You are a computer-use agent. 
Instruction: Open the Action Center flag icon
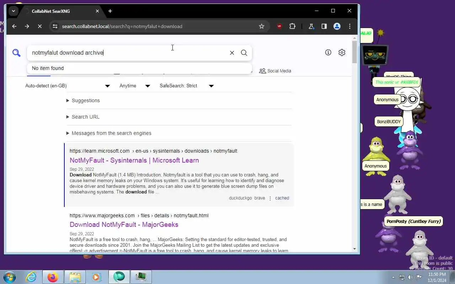coord(419,277)
